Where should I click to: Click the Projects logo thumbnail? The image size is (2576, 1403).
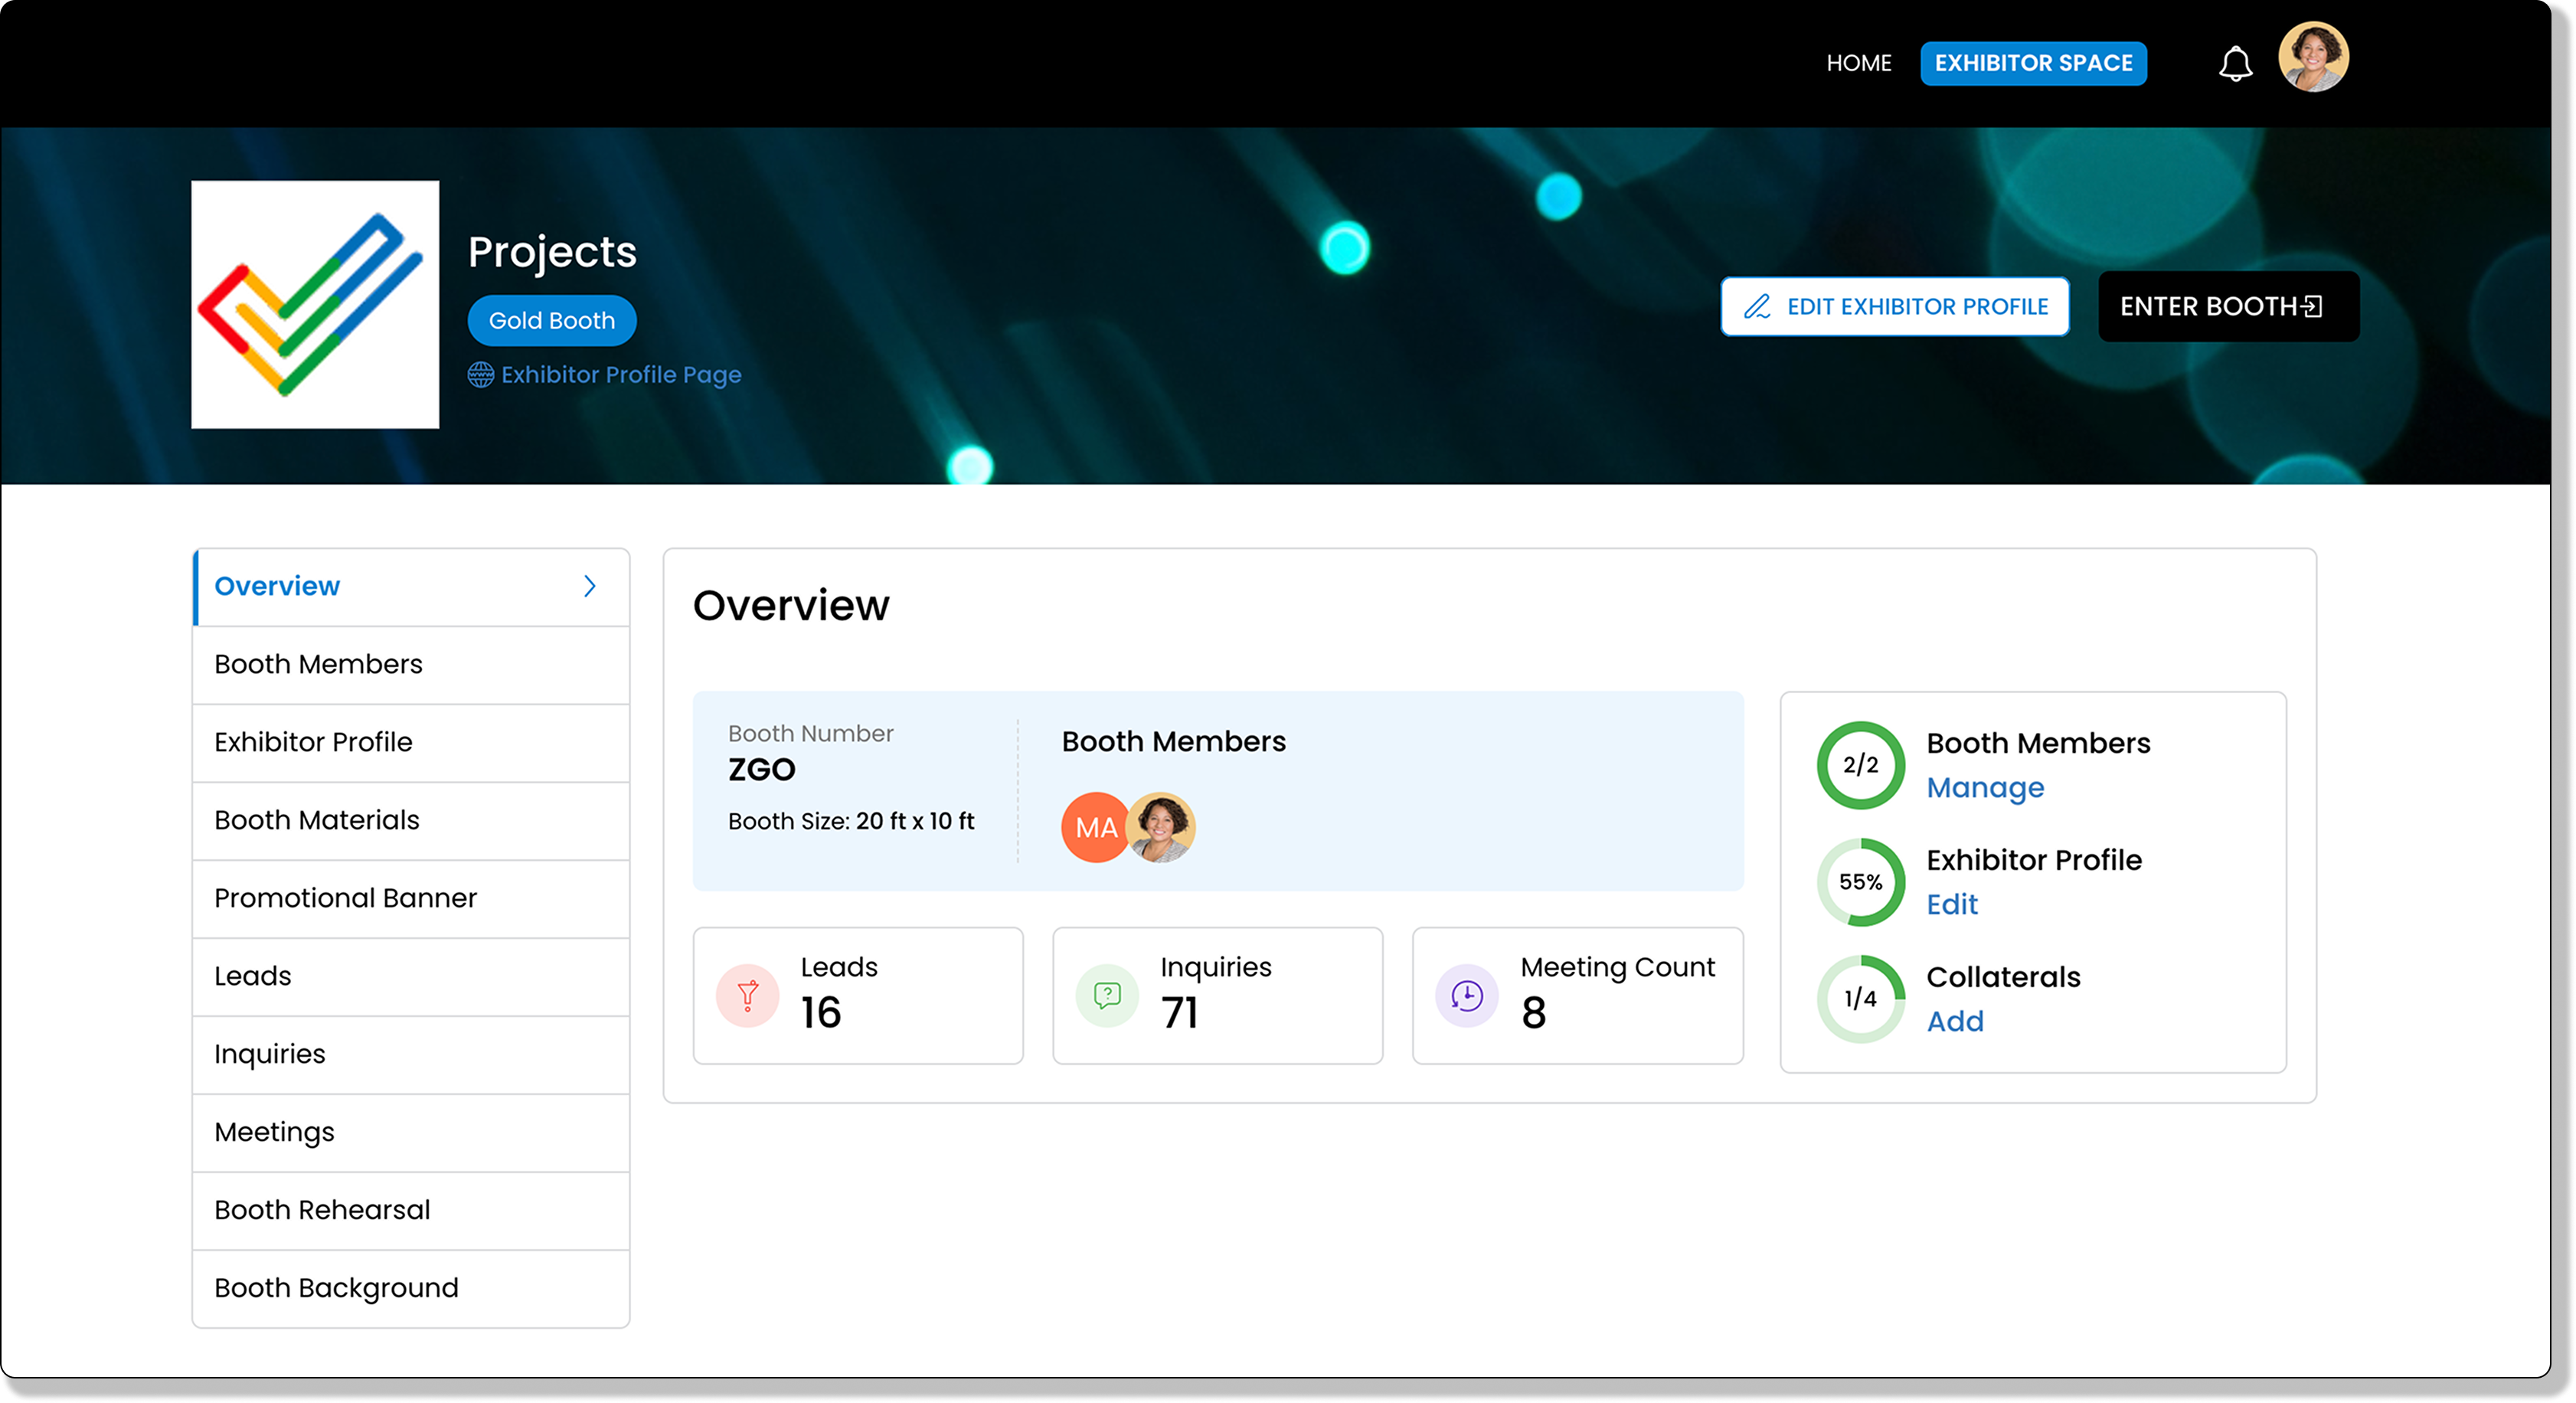[x=315, y=304]
